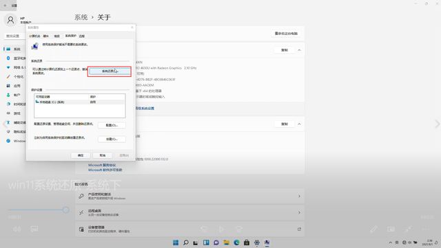Screen dimensions: 441x248
Task: Click the key icon of product activation row
Action: point(81,196)
